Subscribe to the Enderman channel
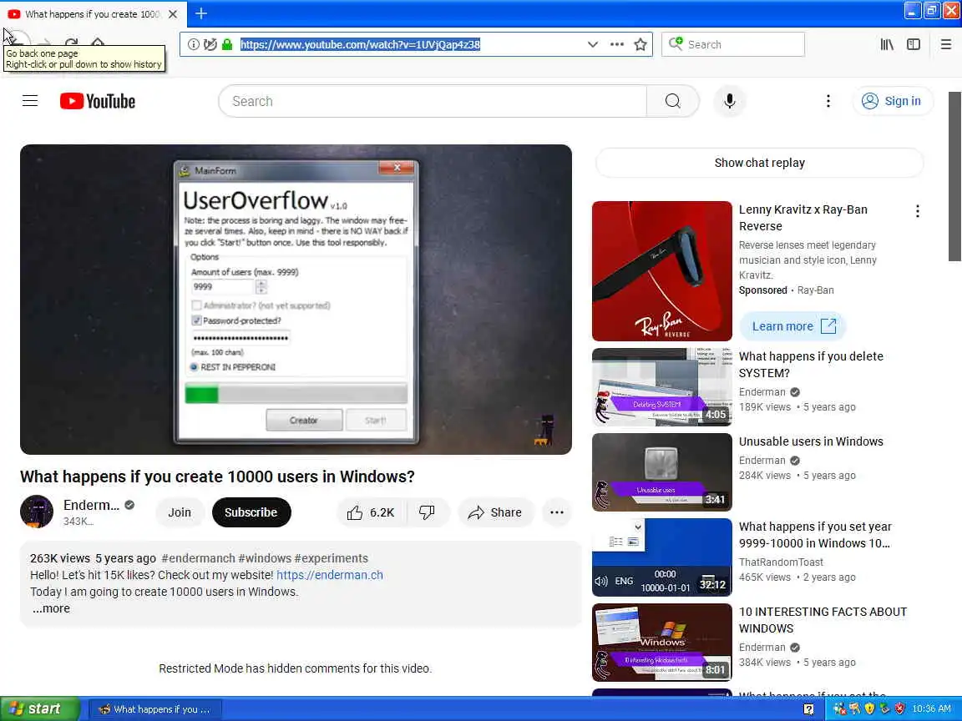 (x=251, y=512)
